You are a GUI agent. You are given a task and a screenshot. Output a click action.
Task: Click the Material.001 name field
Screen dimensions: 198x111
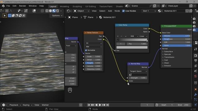(174, 11)
